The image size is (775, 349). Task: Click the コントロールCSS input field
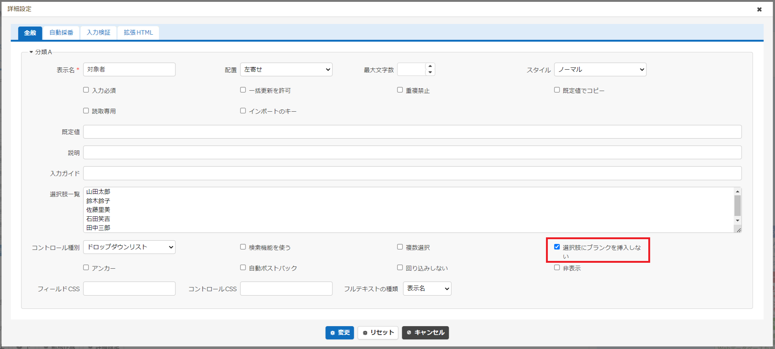pos(286,289)
